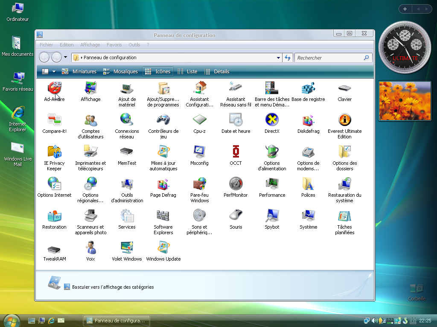Screen dimensions: 437x327
Task: Open the layout pane dropdown arrow
Action: point(54,72)
